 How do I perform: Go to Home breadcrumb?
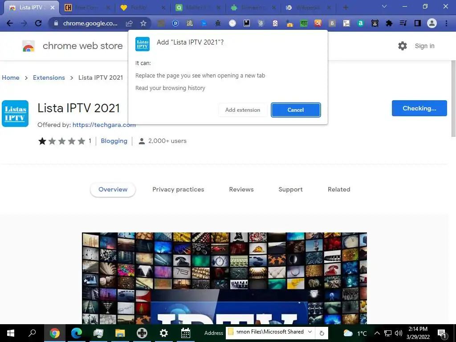tap(11, 77)
